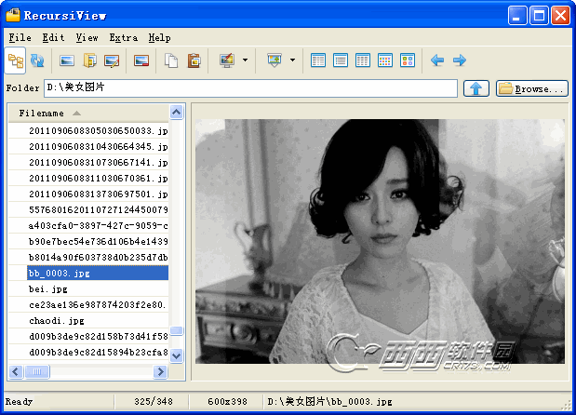Select the small colored thumbnails view icon
576x415 pixels.
coord(385,60)
